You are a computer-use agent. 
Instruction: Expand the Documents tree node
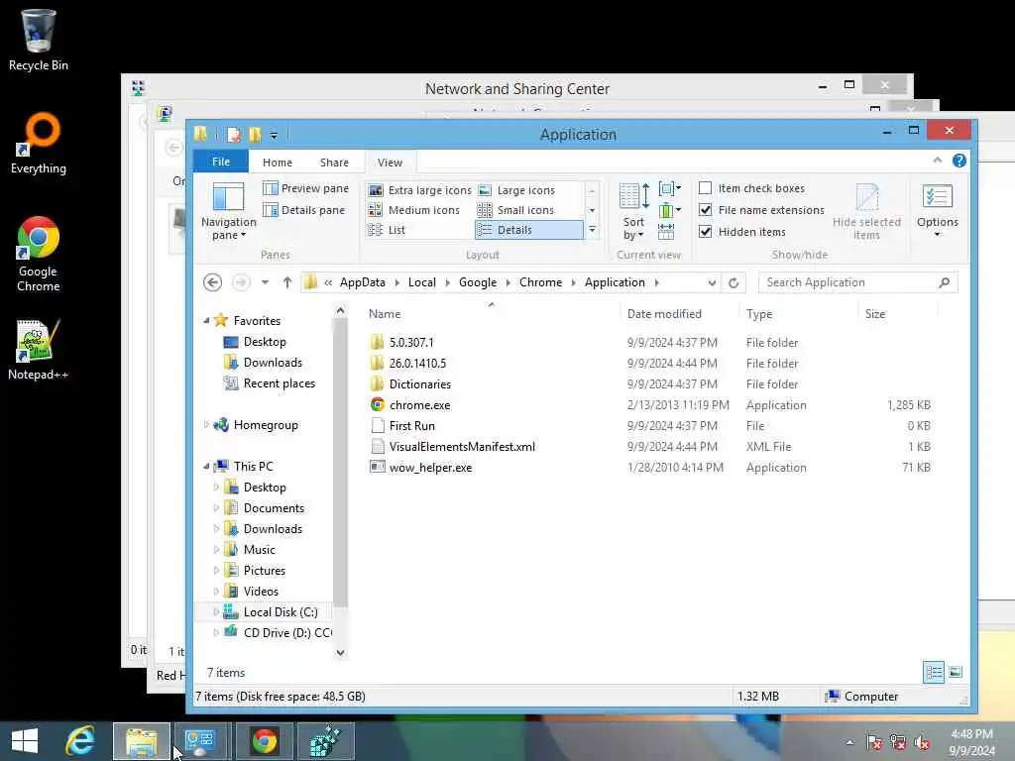[x=216, y=508]
